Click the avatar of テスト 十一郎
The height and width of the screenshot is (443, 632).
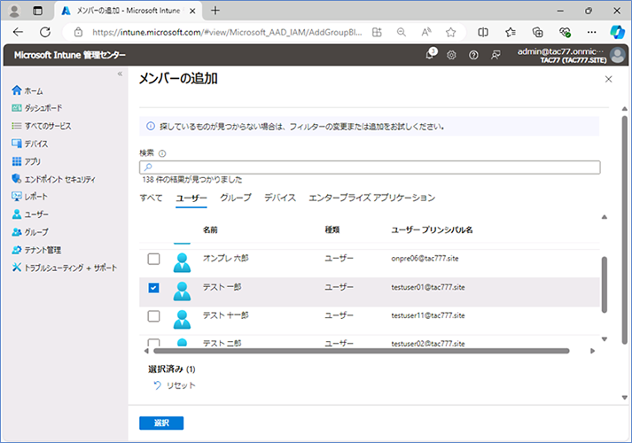pyautogui.click(x=182, y=319)
